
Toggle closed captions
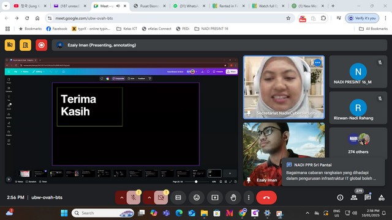click(178, 197)
